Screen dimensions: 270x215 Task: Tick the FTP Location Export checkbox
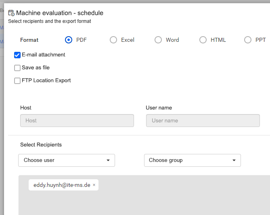click(x=17, y=81)
